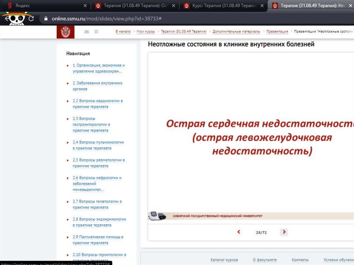Open the 'Каталог курсов' footer link

click(224, 260)
